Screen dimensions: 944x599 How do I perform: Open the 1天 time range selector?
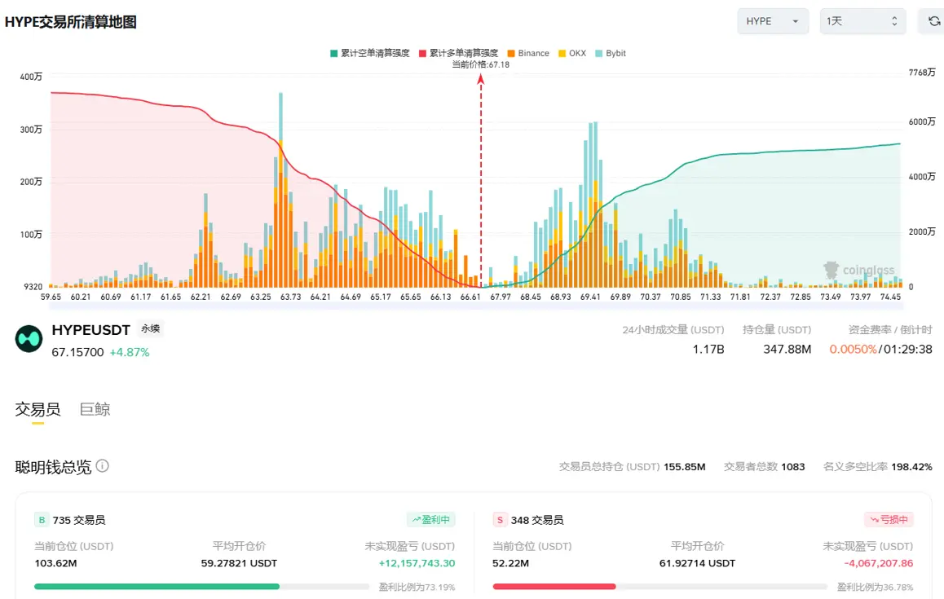862,21
